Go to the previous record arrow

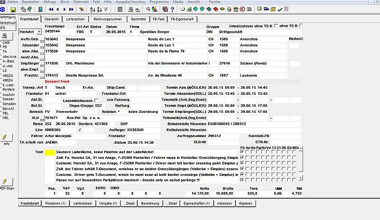click(x=57, y=9)
